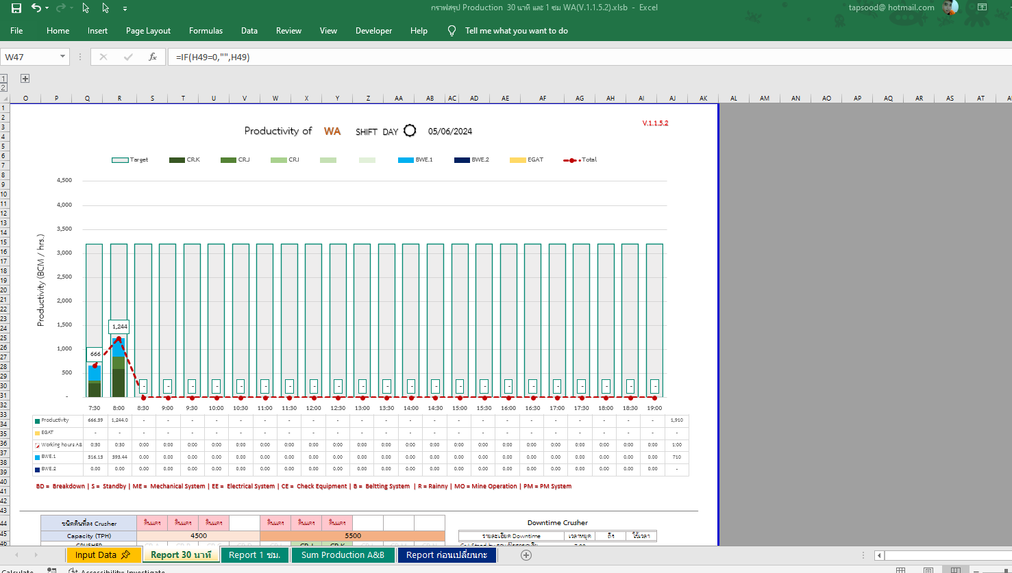This screenshot has height=573, width=1012.
Task: Show outline level 2 columns
Action: (x=3, y=87)
